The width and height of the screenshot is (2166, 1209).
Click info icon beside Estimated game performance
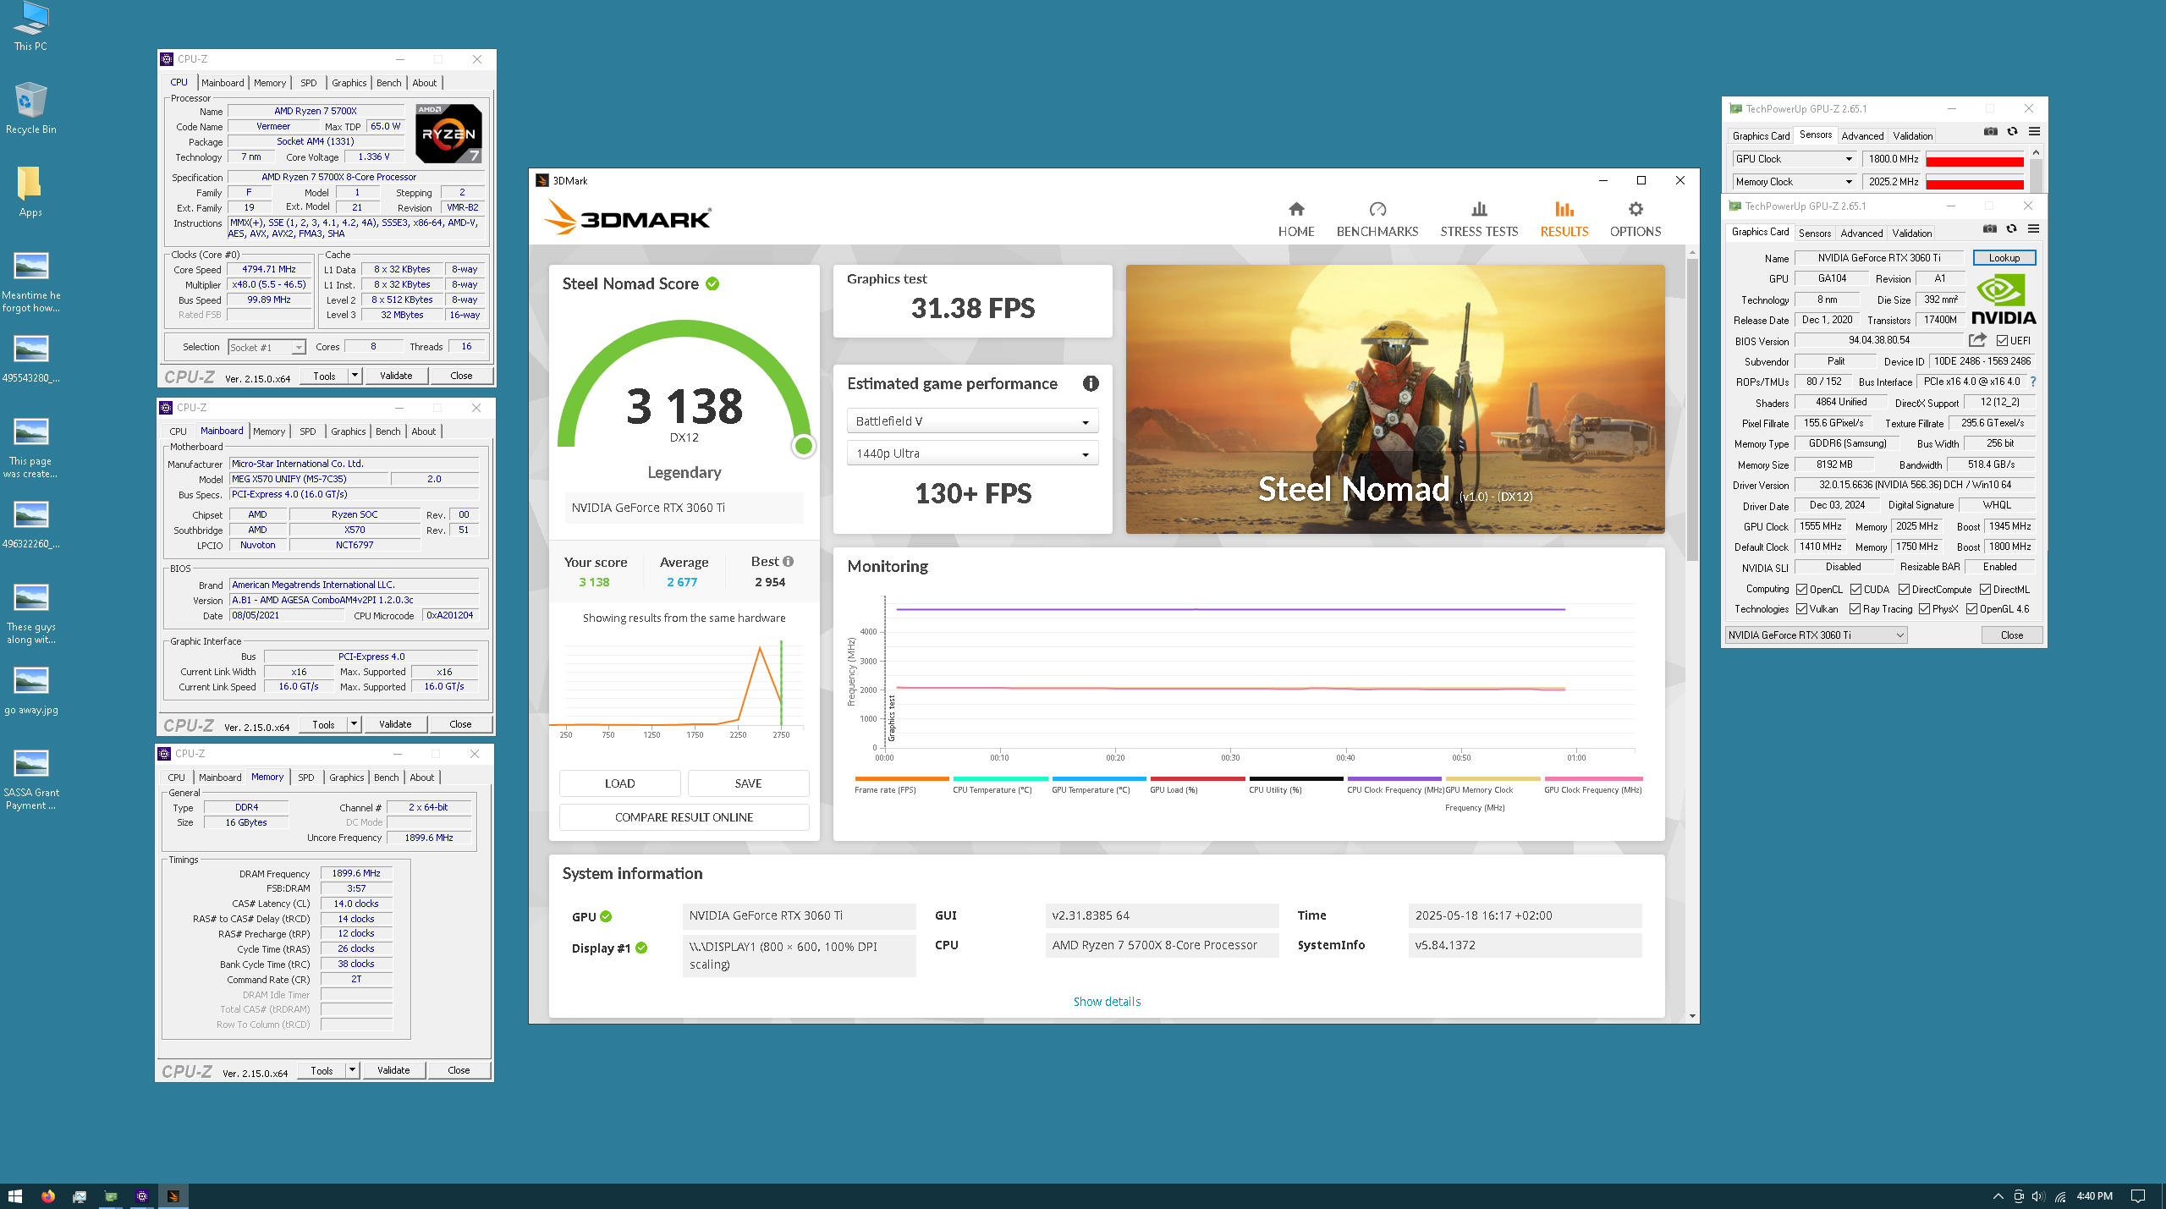pos(1091,383)
